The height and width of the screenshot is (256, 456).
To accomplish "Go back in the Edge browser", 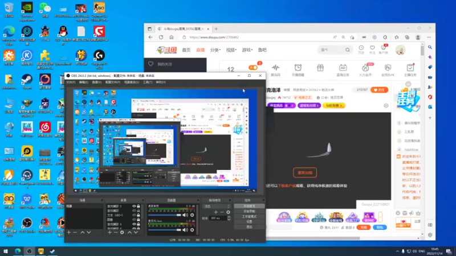I will coord(150,37).
